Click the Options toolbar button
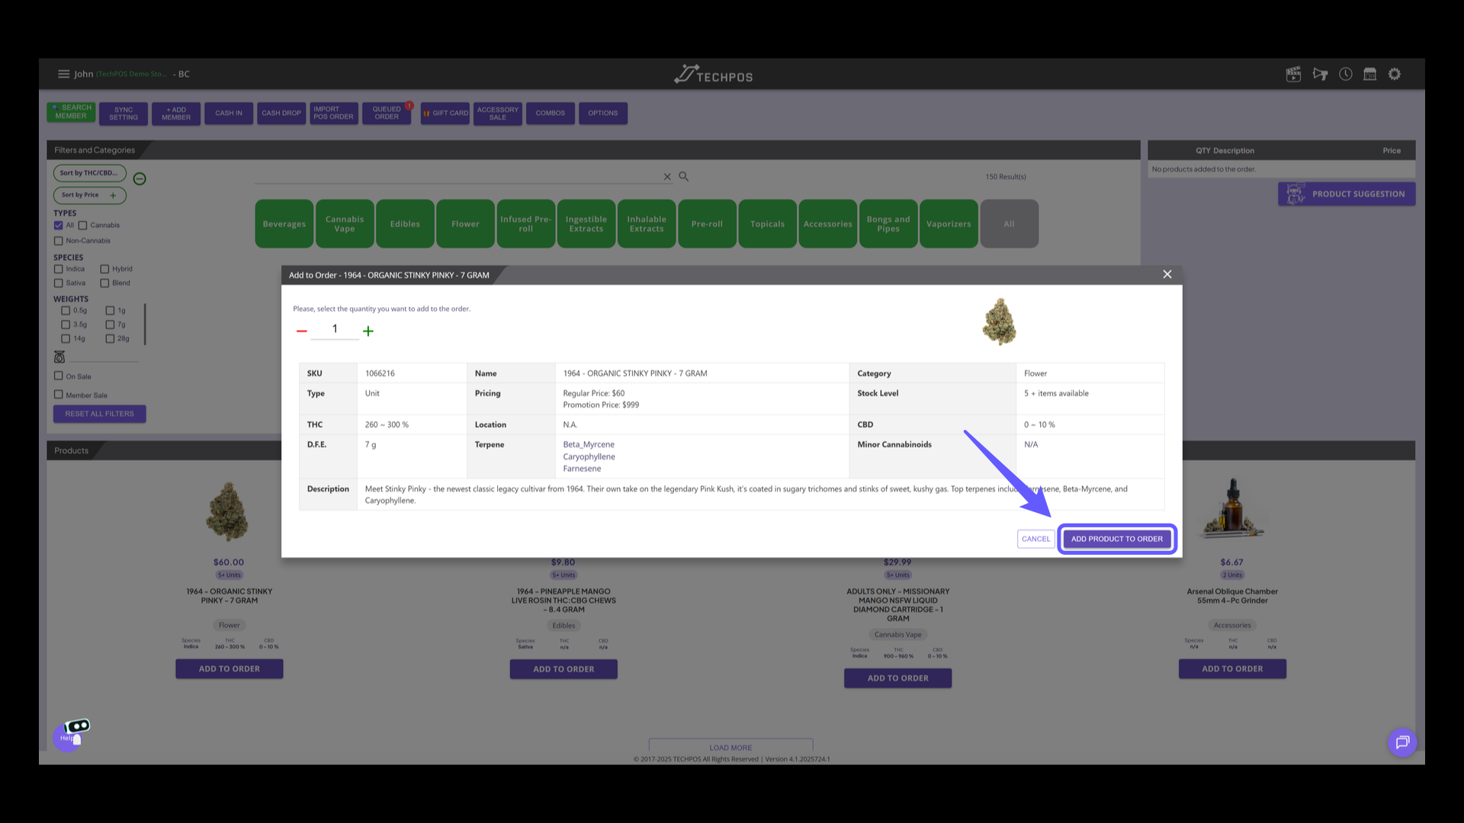 click(602, 114)
